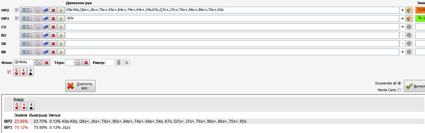Clear the MP2 hand range with red X
Viewport: 425px width, 133px height.
point(53,10)
